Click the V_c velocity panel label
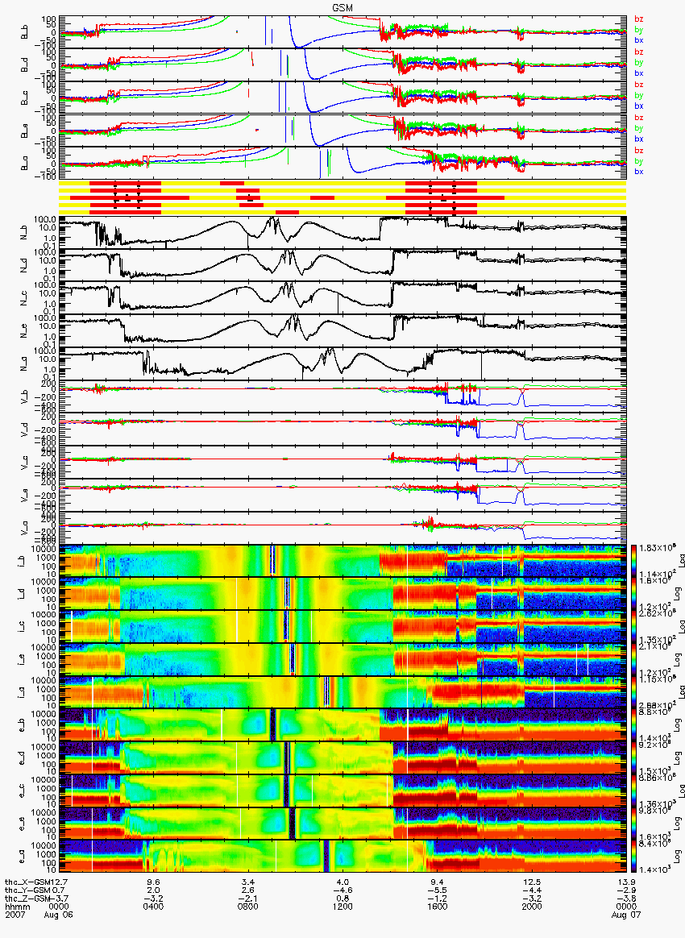The image size is (685, 938). pyautogui.click(x=25, y=463)
